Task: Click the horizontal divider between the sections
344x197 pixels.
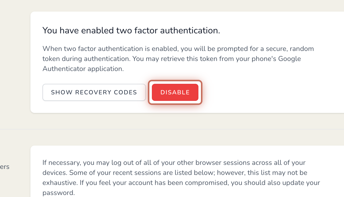Action: click(x=172, y=129)
